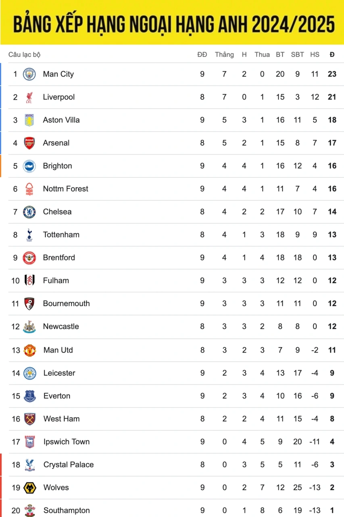The height and width of the screenshot is (517, 344).
Task: Open the Aston Villa team link
Action: click(x=61, y=120)
